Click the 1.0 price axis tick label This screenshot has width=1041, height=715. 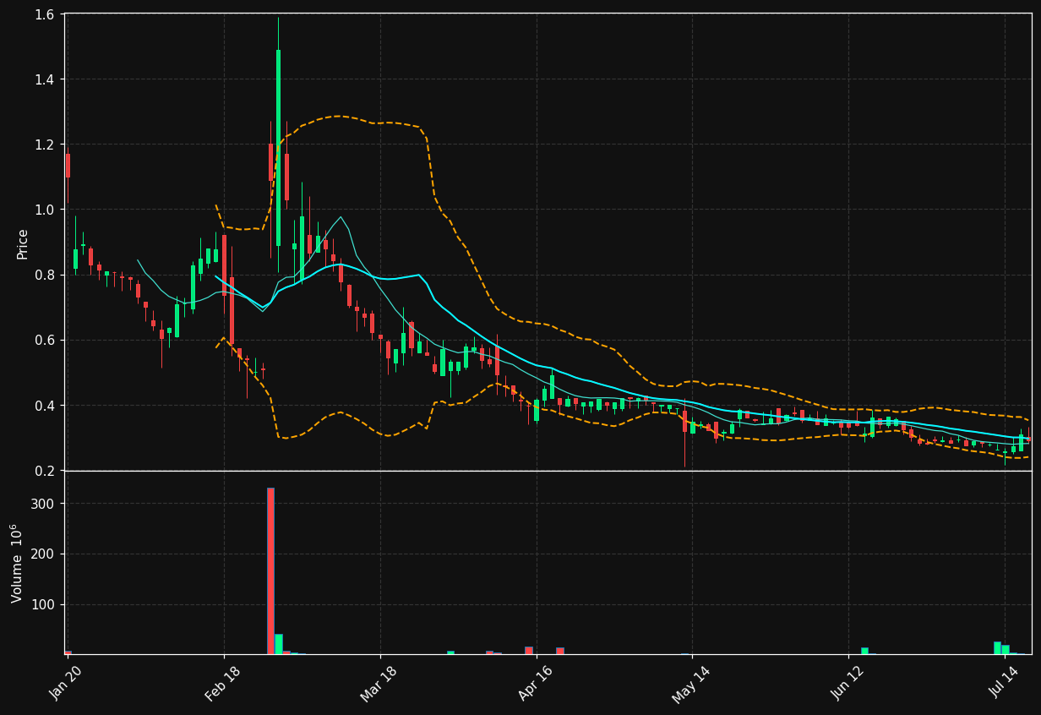pos(45,210)
